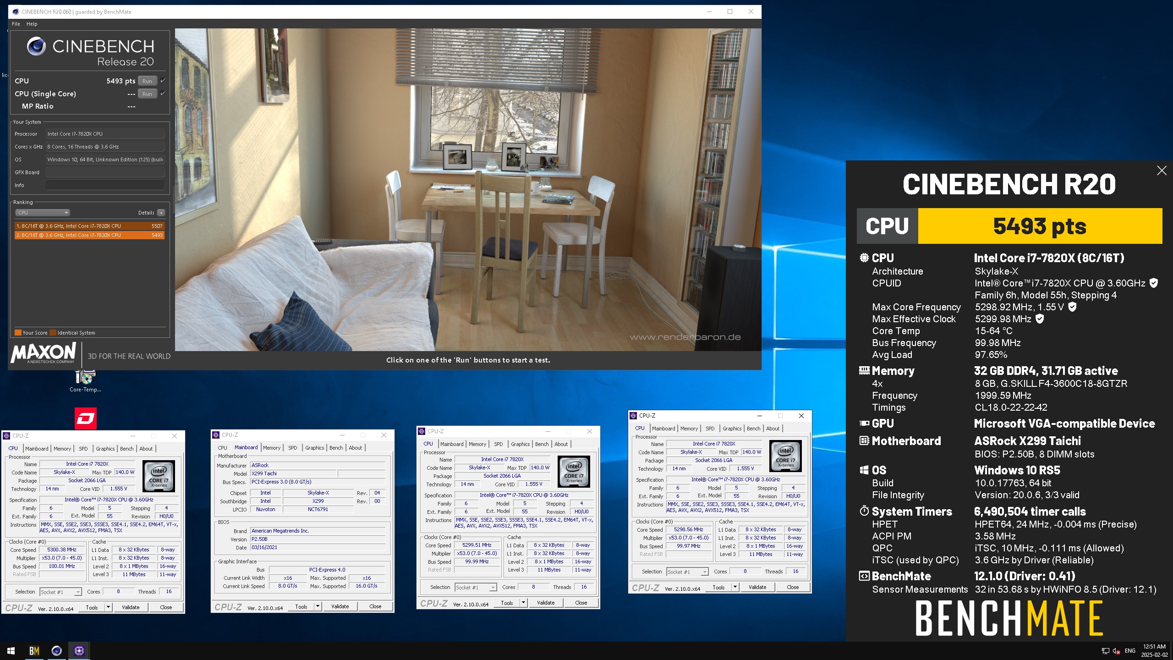Click the Info field in Cinebench
Screen dimensions: 1173x660
point(105,185)
